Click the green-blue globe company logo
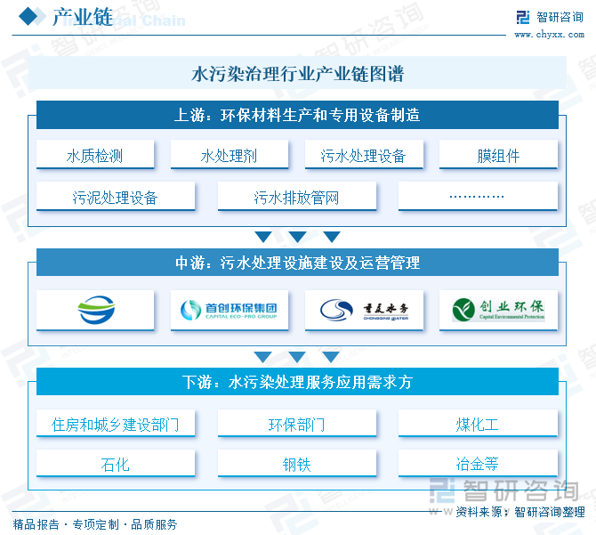Screen dimensions: 596x535 click(95, 310)
